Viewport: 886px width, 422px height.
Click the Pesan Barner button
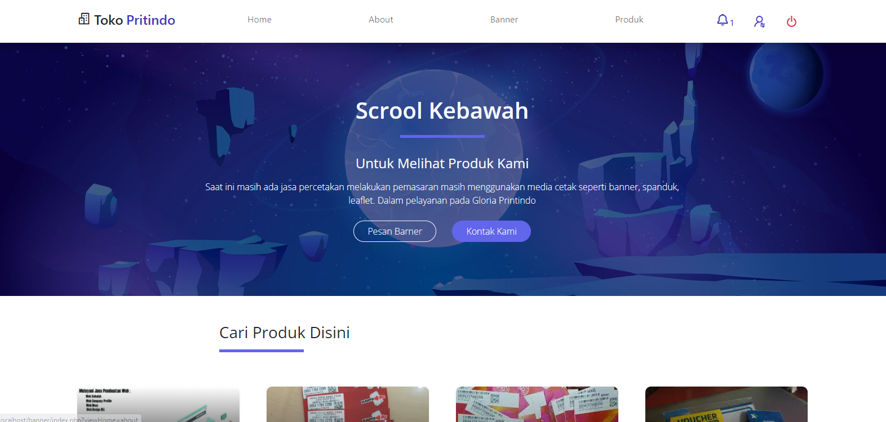(x=395, y=231)
